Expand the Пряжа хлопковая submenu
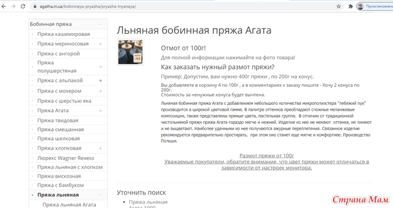393x208 pixels. [x=100, y=149]
